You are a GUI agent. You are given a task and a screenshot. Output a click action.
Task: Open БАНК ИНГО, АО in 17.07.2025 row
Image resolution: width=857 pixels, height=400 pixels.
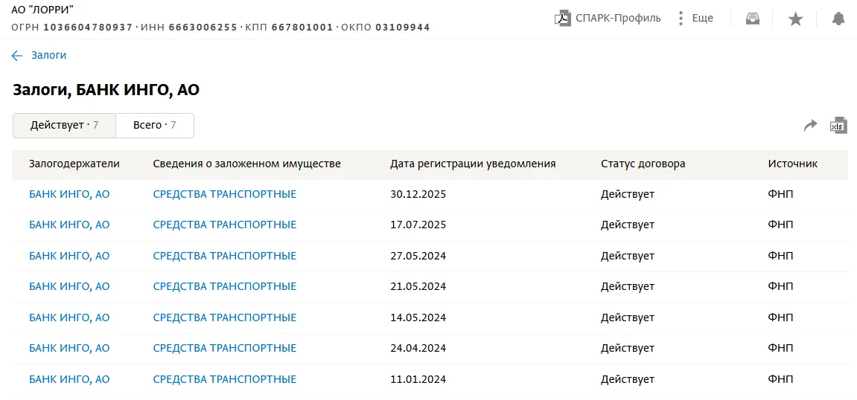click(69, 225)
